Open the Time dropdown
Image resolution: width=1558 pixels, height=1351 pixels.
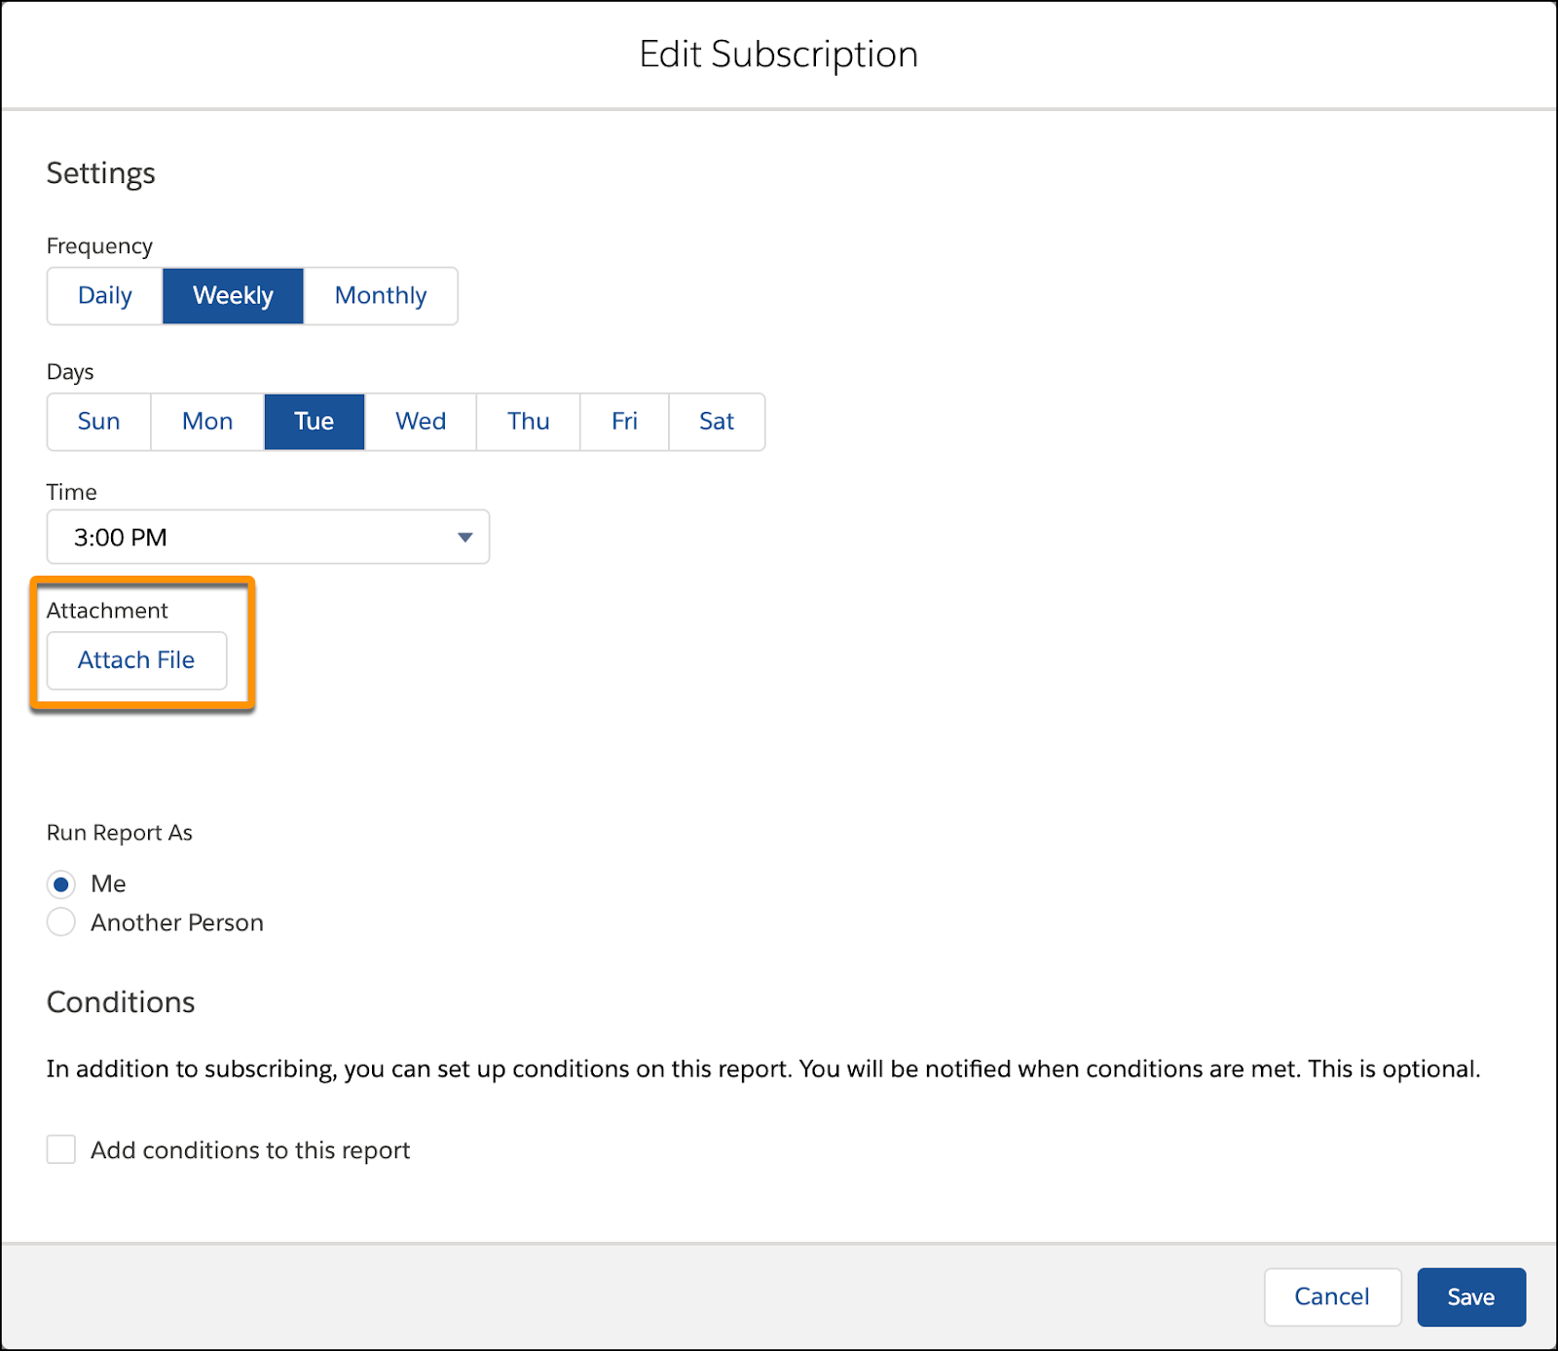point(268,537)
